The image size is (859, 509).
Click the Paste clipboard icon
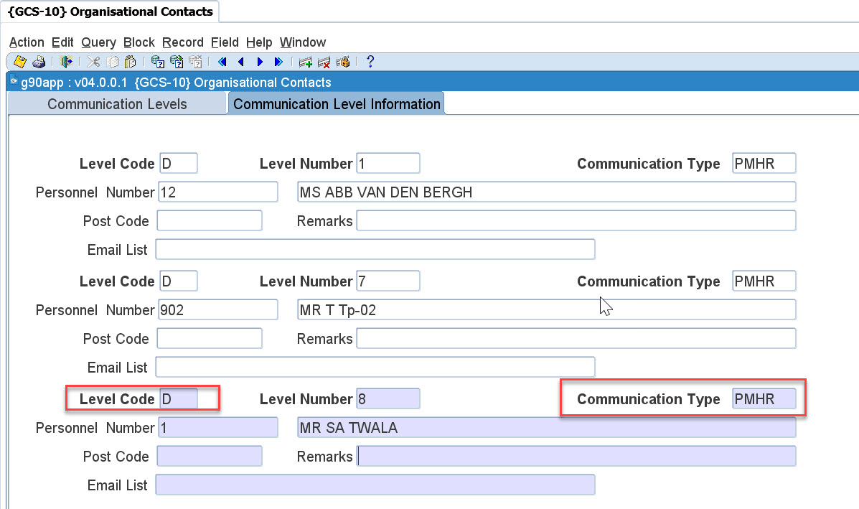(x=130, y=62)
